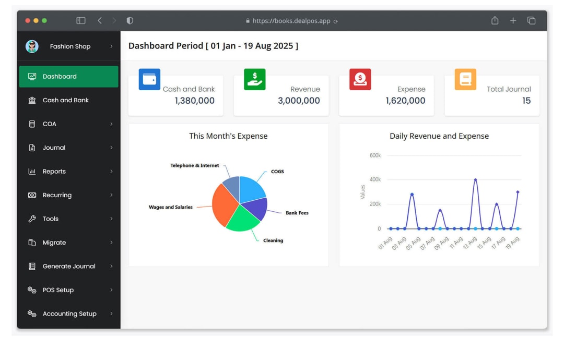Open a new tab with plus icon
Viewport: 564px width, 338px height.
coord(513,20)
